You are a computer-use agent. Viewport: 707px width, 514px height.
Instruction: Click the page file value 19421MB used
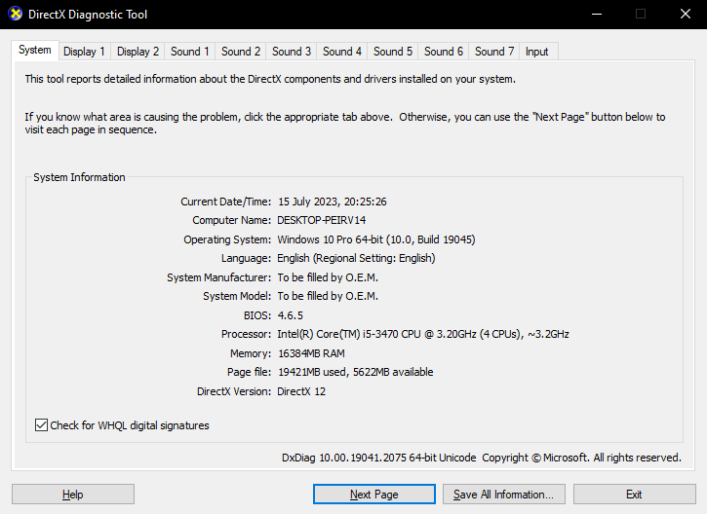pyautogui.click(x=355, y=372)
